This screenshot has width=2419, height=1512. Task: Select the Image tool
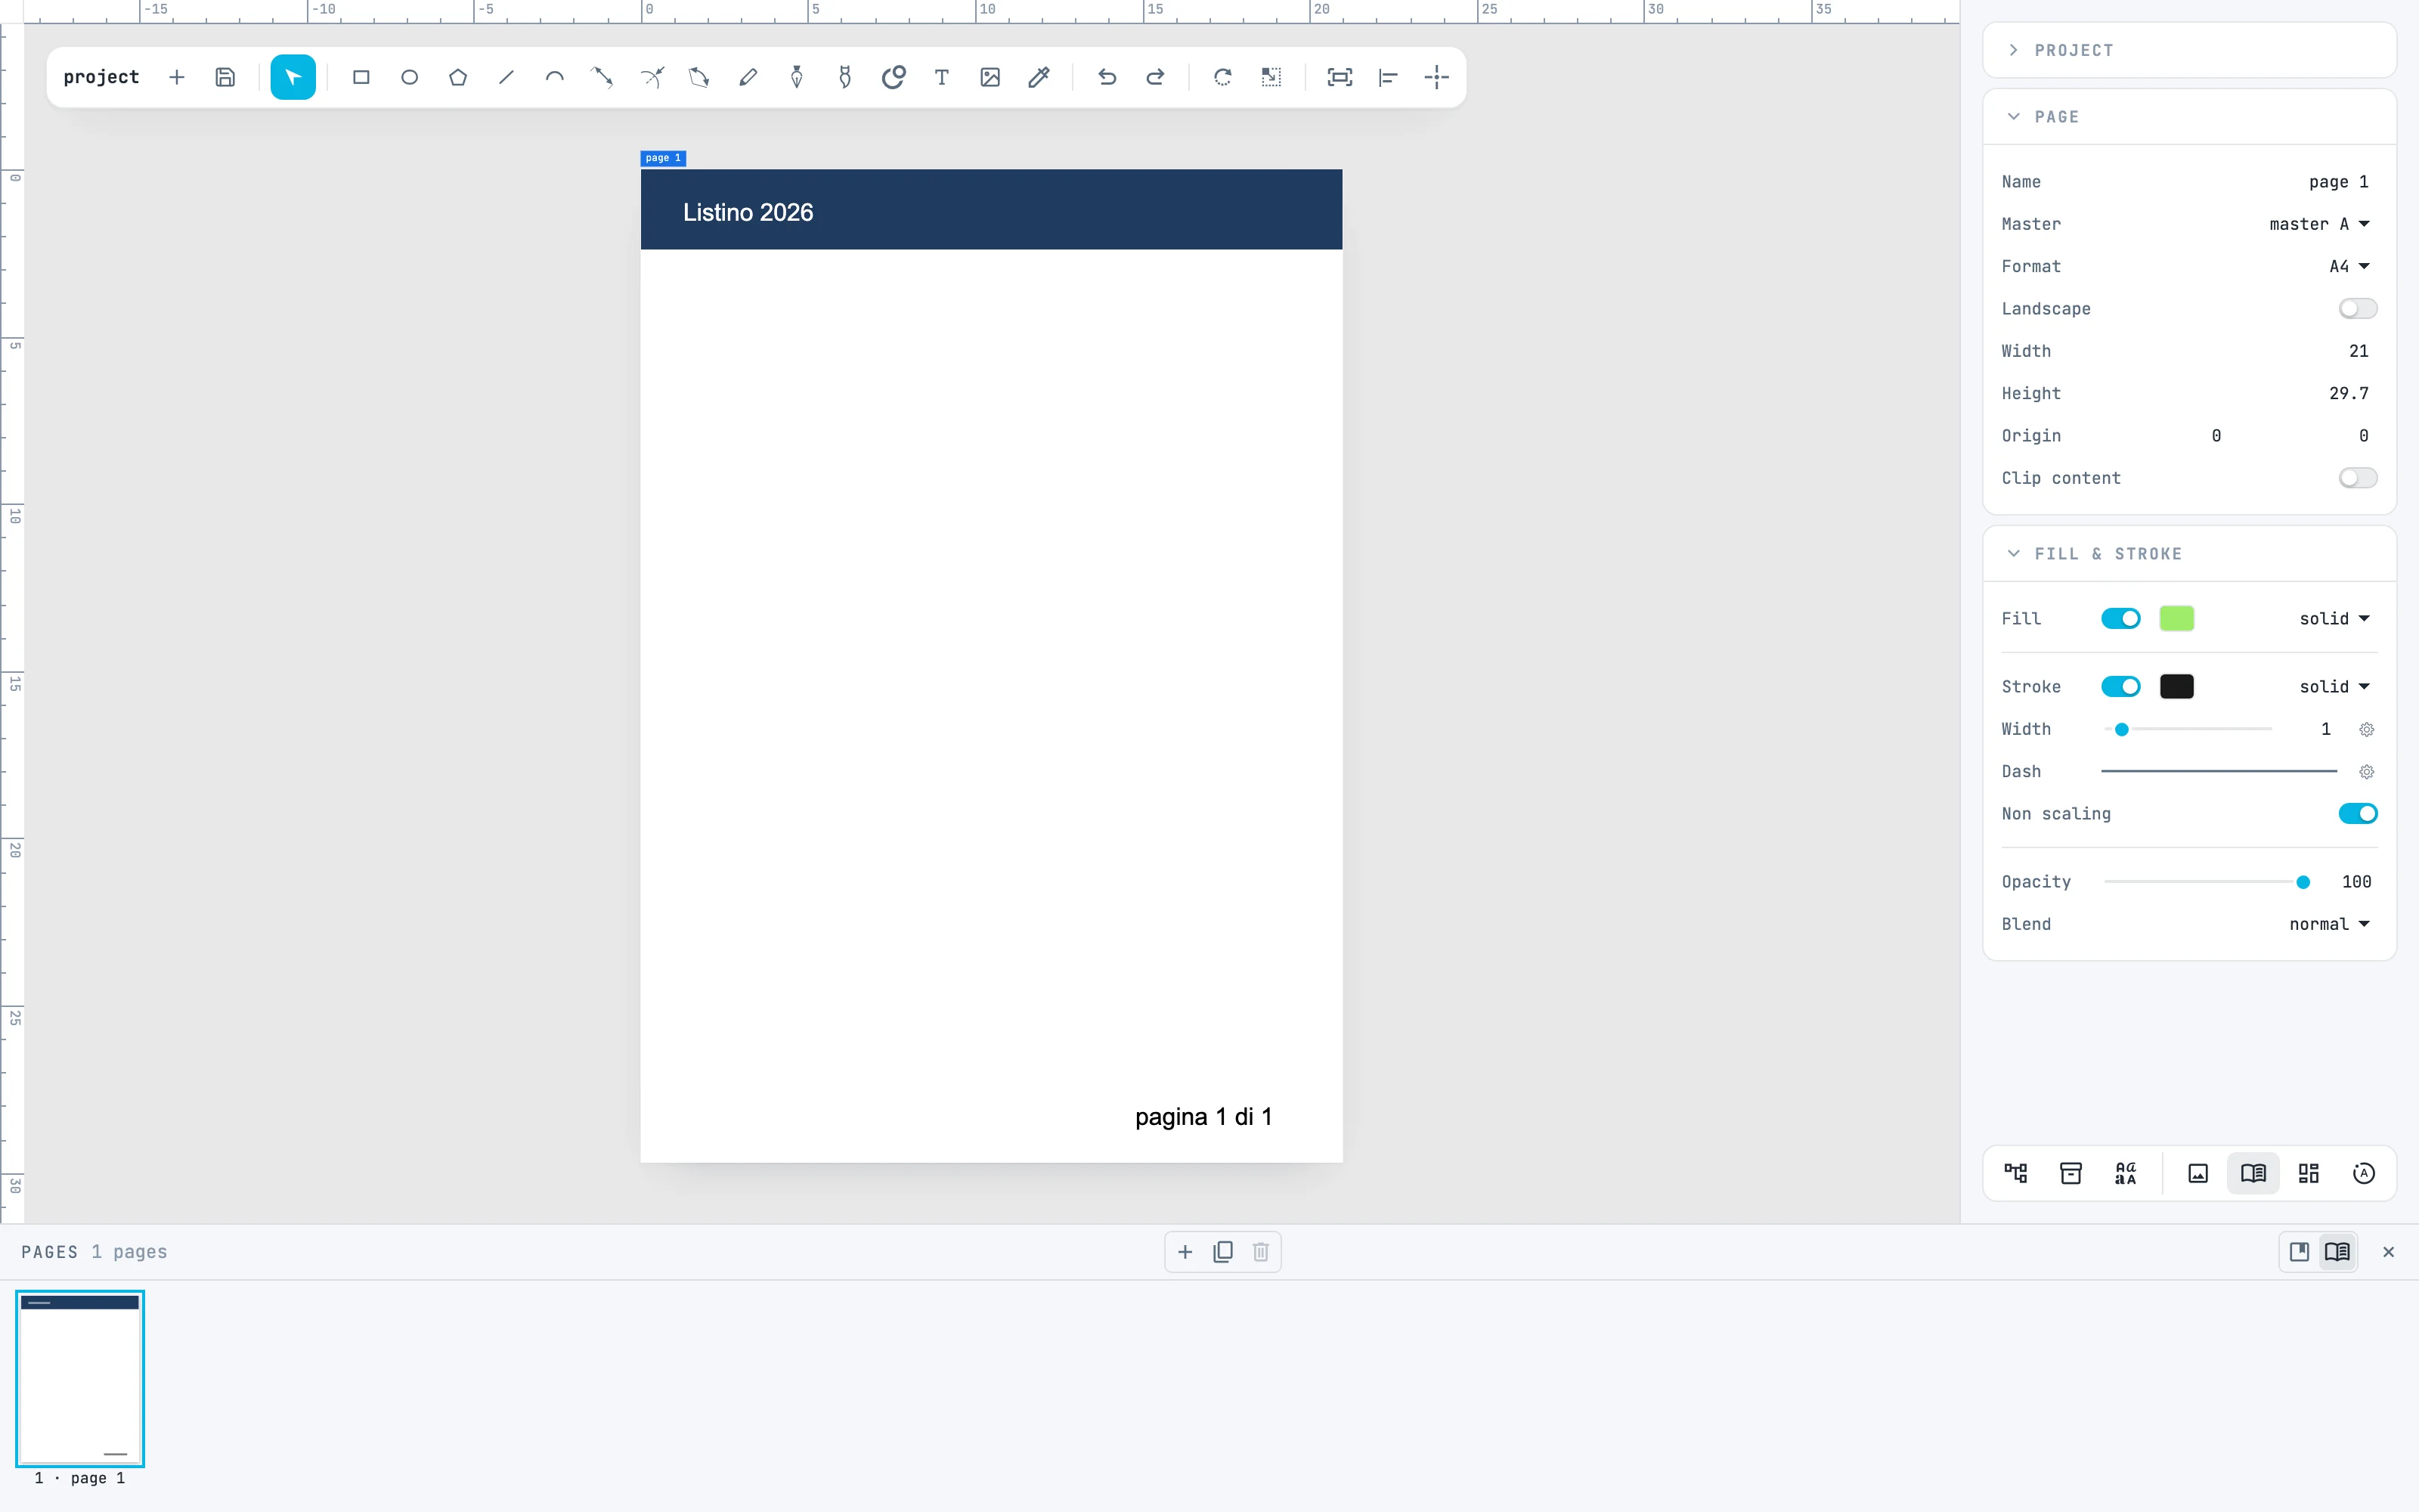(x=990, y=77)
